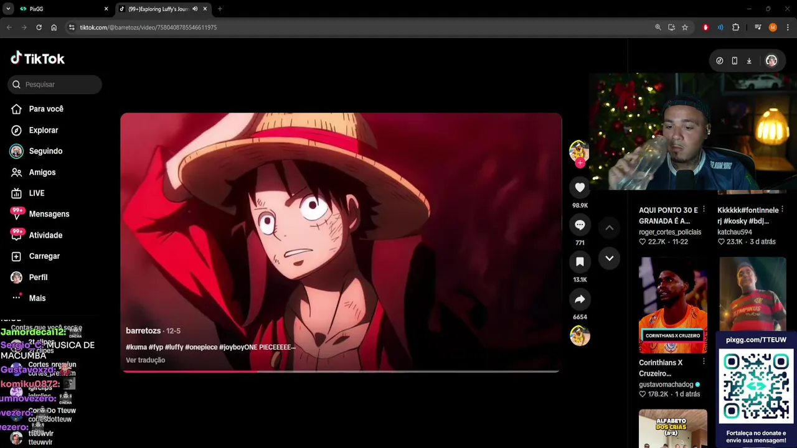Open the spinning music disc avatar
This screenshot has width=797, height=448.
pos(580,336)
